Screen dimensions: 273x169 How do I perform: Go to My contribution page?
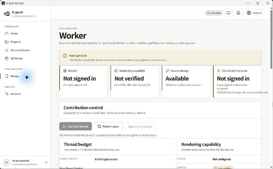[x=20, y=50]
